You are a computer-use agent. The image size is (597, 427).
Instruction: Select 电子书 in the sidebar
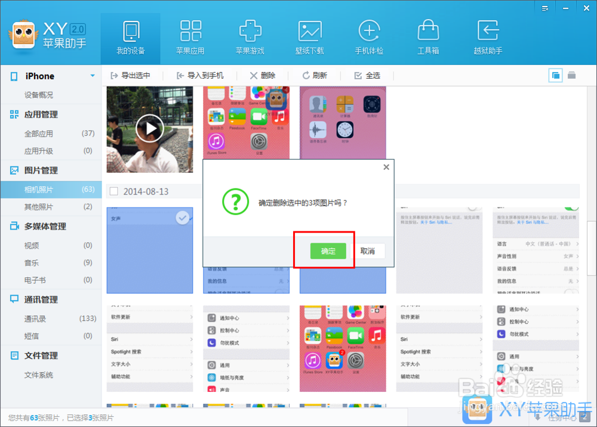[x=51, y=280]
